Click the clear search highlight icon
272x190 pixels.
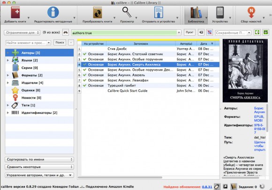pyautogui.click(x=210, y=32)
